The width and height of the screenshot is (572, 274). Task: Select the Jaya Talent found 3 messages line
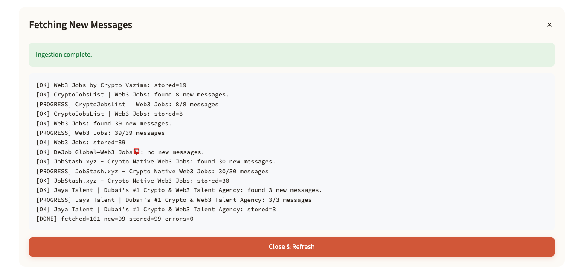pos(179,190)
